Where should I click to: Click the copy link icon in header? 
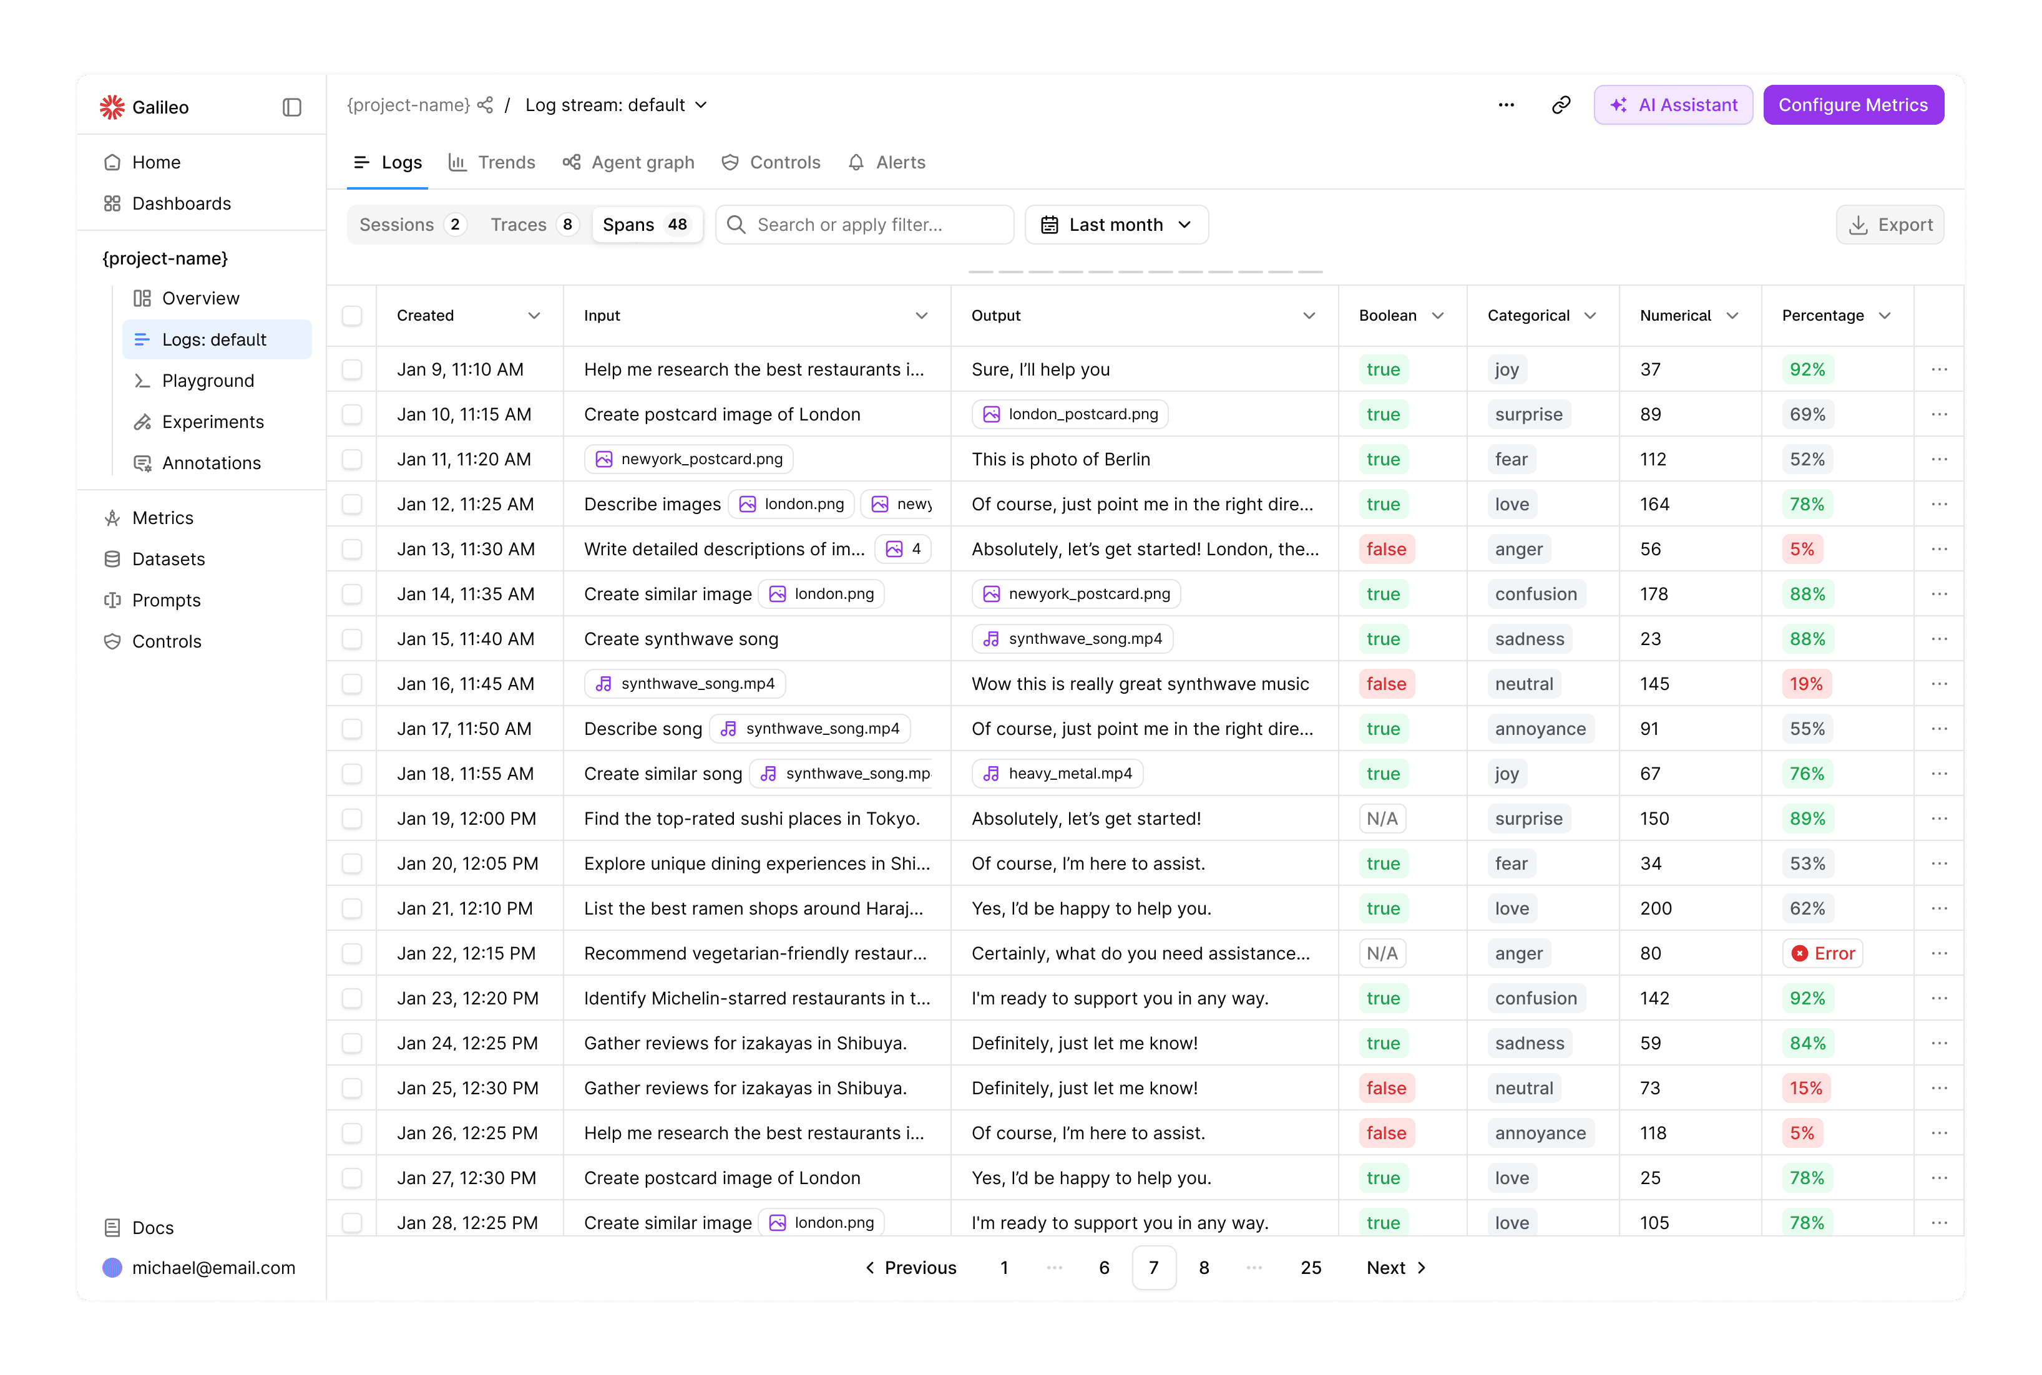pyautogui.click(x=1560, y=105)
